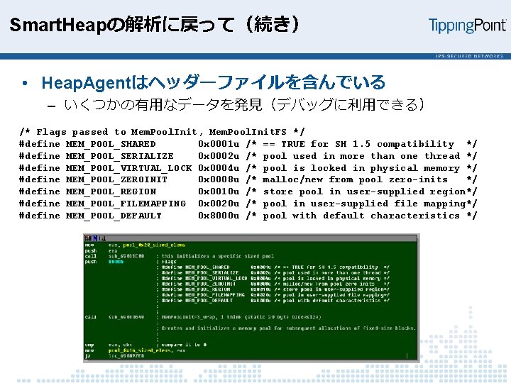Click the cyan highlighted push operand in disassembly
The width and height of the screenshot is (511, 383).
click(x=116, y=262)
